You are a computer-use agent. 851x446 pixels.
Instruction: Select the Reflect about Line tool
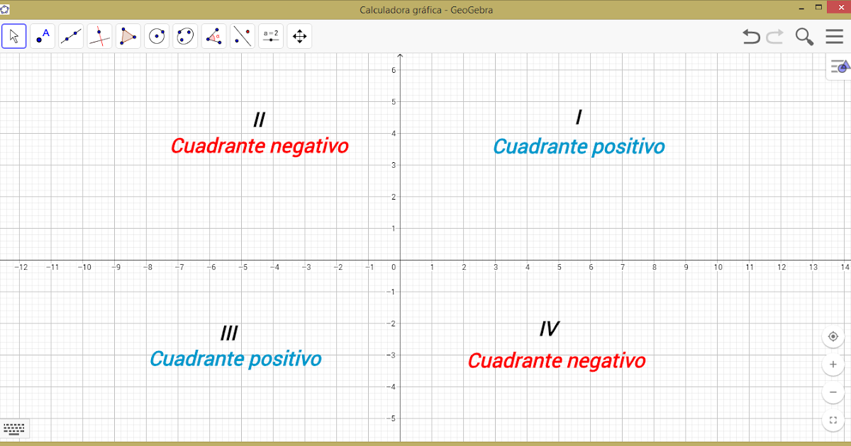(x=242, y=35)
